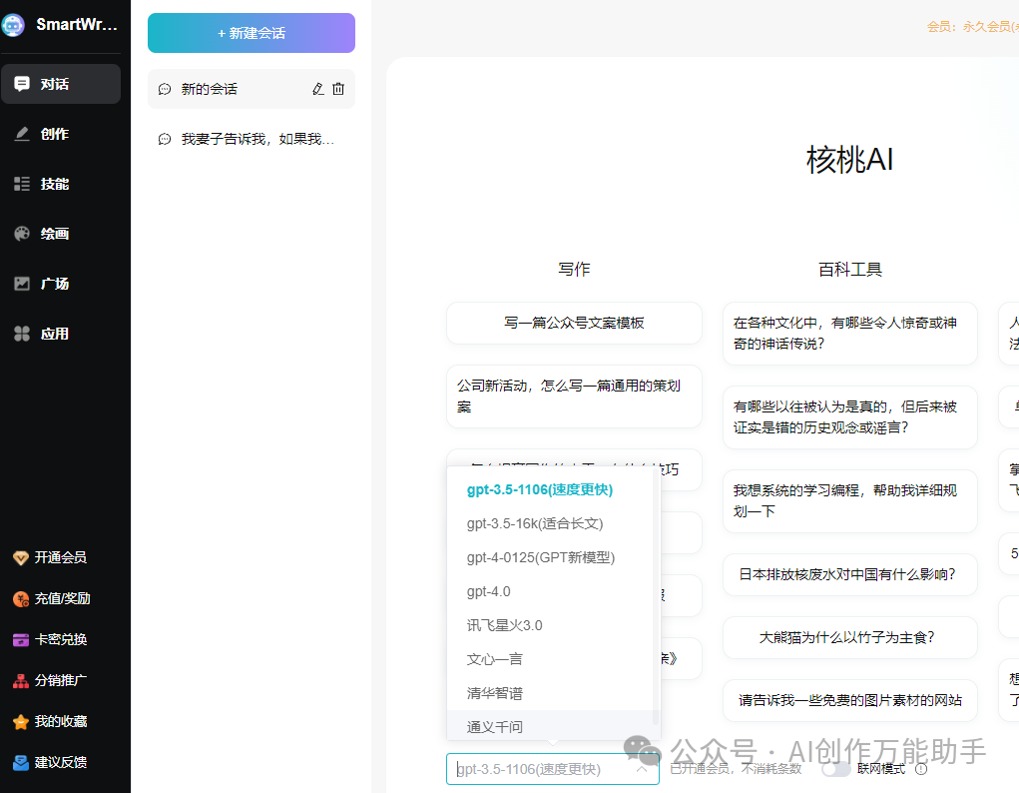This screenshot has height=793, width=1019.
Task: Open 充值/奖励 recharge icon
Action: (x=20, y=598)
